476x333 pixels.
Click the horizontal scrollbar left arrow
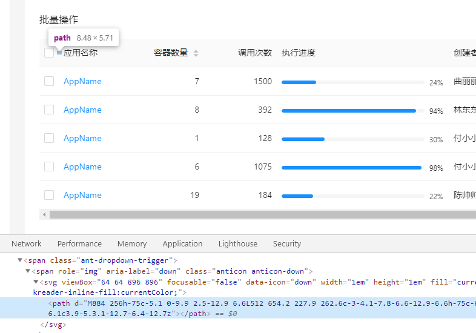[44, 214]
